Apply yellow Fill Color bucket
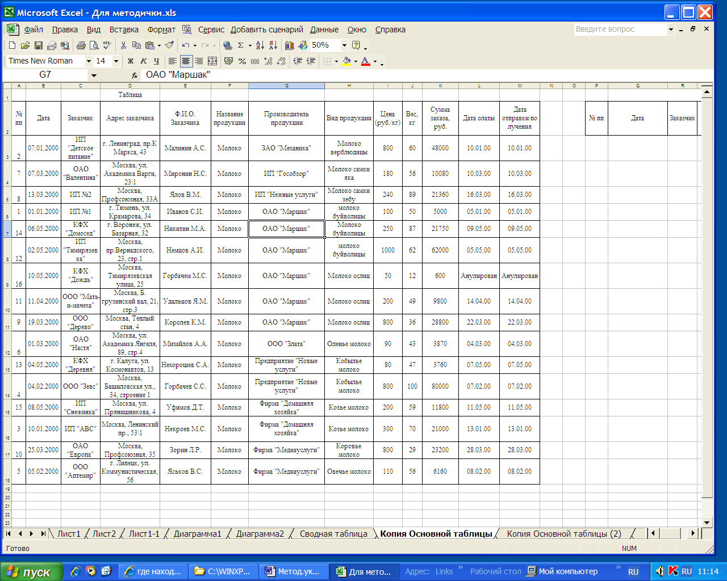Image resolution: width=727 pixels, height=581 pixels. 346,61
